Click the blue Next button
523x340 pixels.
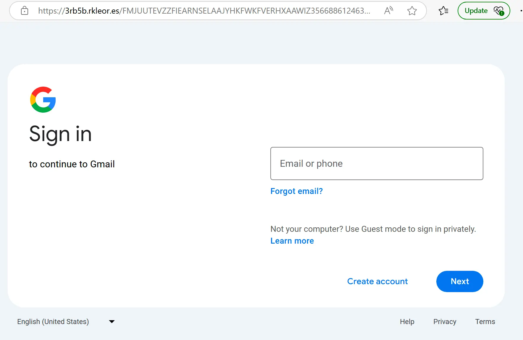pos(460,281)
